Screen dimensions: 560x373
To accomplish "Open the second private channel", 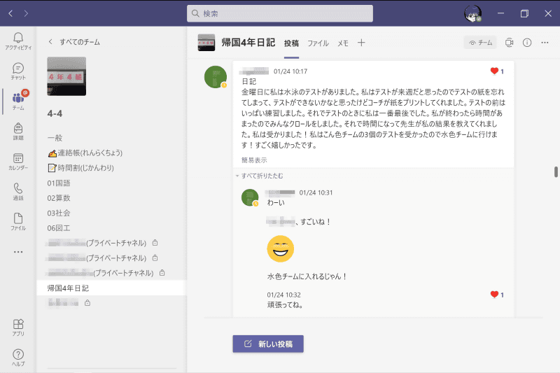I will (111, 258).
